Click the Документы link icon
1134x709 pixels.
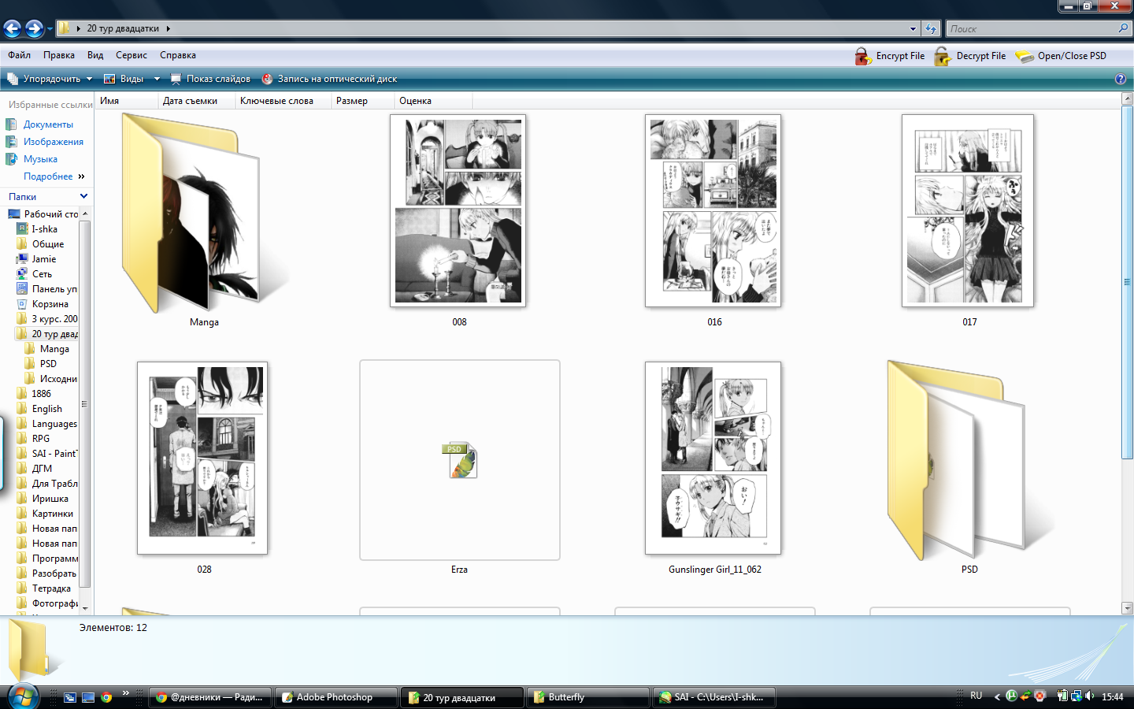tap(12, 124)
